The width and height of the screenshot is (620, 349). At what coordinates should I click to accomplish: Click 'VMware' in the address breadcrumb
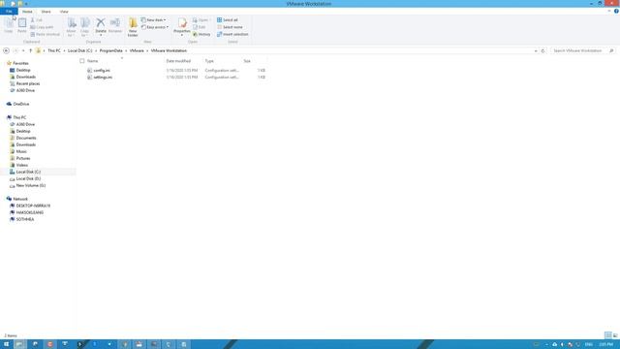pyautogui.click(x=137, y=50)
